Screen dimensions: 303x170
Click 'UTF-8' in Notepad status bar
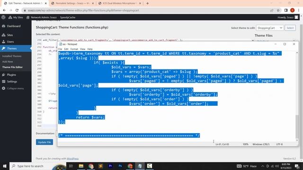(x=279, y=144)
